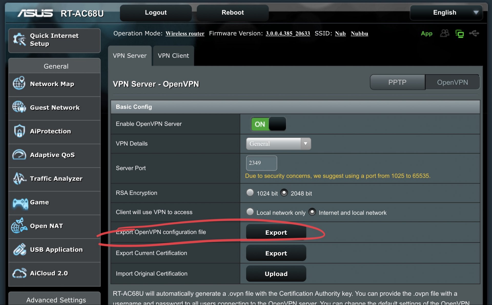Open Adaptive QoS gauge icon
Screen dimensions: 492x305
tap(19, 155)
